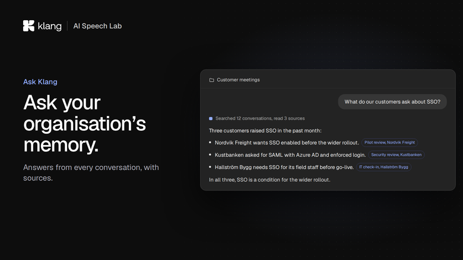Click the 'What do our customers ask about SSO?' bubble

pyautogui.click(x=392, y=102)
